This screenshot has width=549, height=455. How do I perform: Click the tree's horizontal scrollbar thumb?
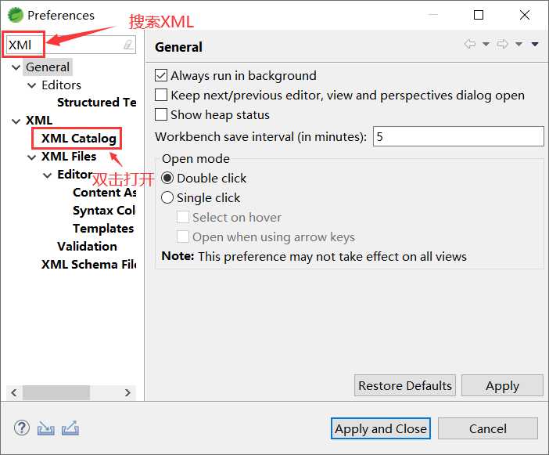pos(56,392)
